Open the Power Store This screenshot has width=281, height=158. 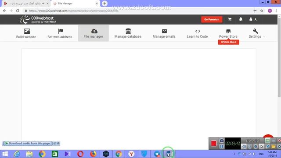point(228,33)
